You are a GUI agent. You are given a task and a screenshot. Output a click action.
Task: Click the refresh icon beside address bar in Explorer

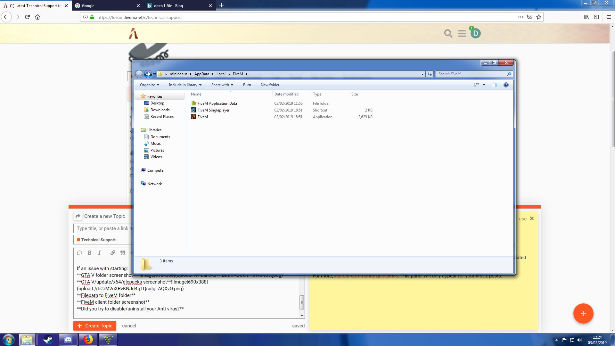tap(430, 74)
